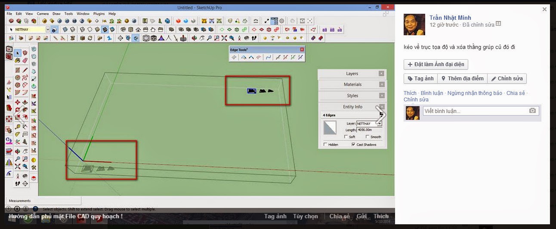Uncheck the Cast Shadows checkbox
Screen dimensions: 556x229
(x=354, y=144)
